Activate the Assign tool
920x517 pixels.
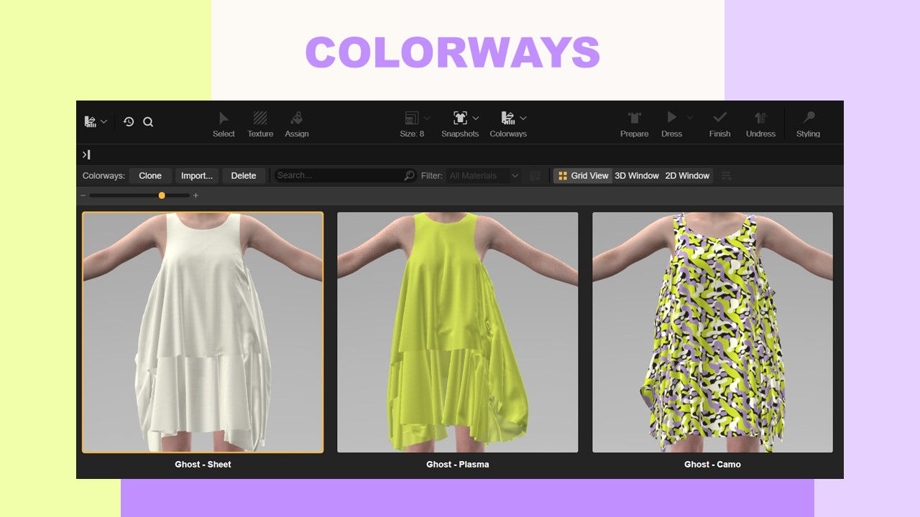coord(296,118)
